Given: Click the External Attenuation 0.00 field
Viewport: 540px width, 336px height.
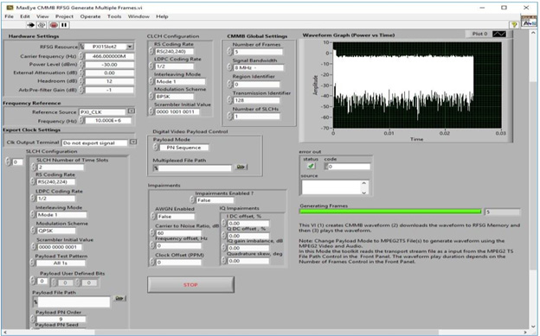Looking at the screenshot, I should [110, 73].
